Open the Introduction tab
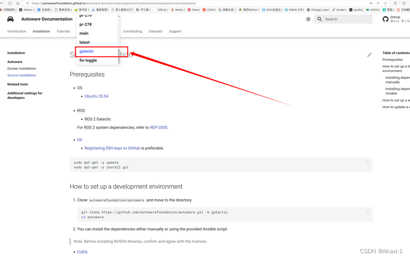 [x=17, y=31]
